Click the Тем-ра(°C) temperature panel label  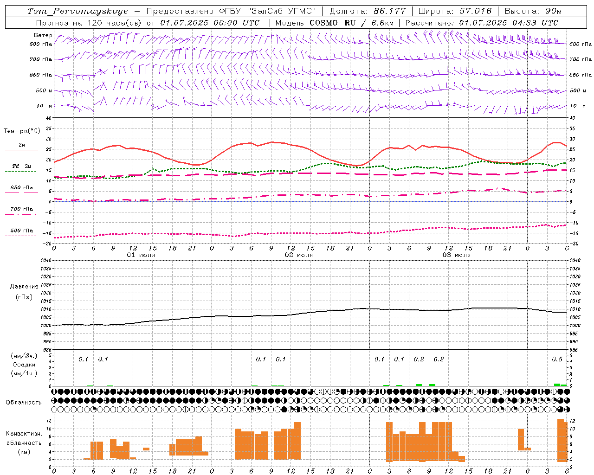(x=22, y=131)
